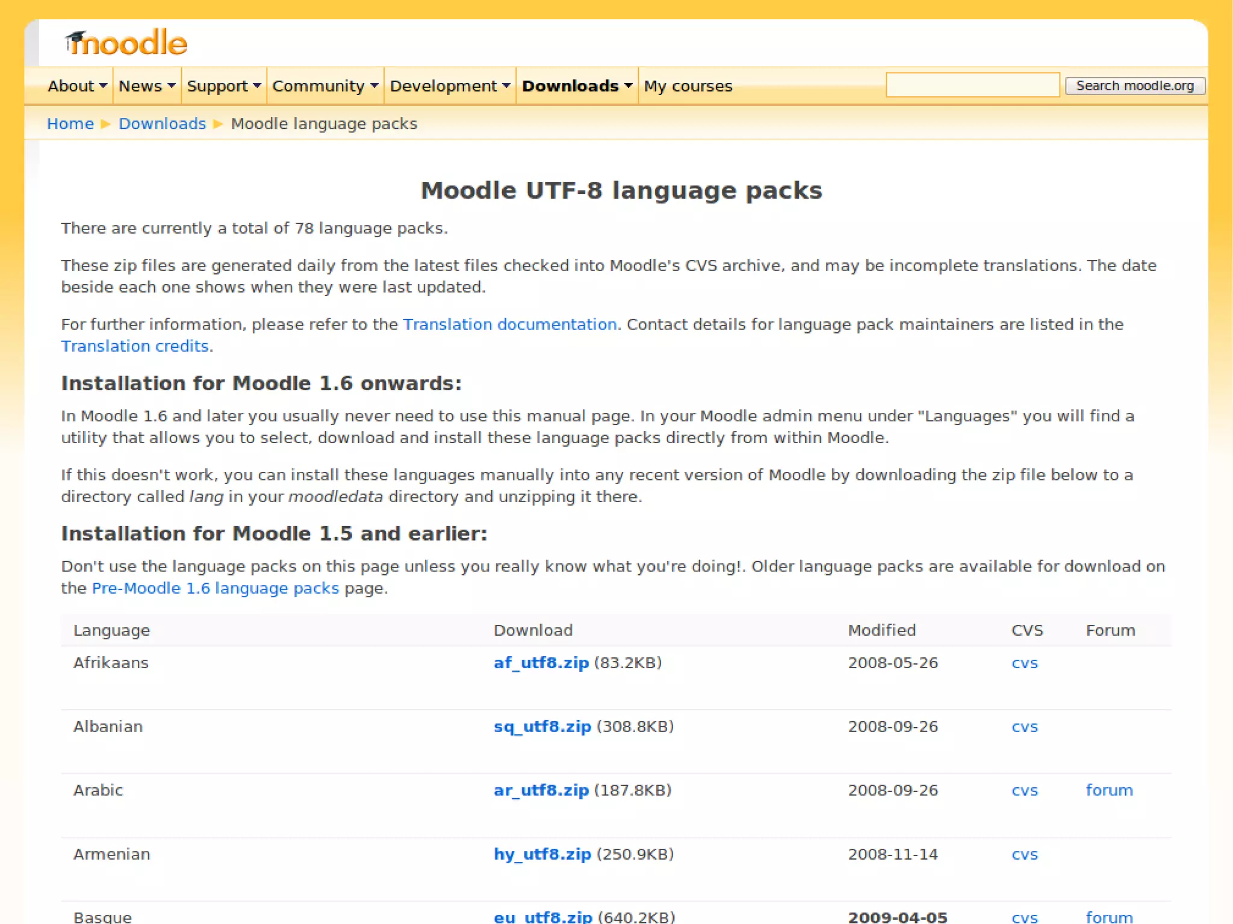Image resolution: width=1233 pixels, height=924 pixels.
Task: Go to My courses
Action: click(688, 86)
